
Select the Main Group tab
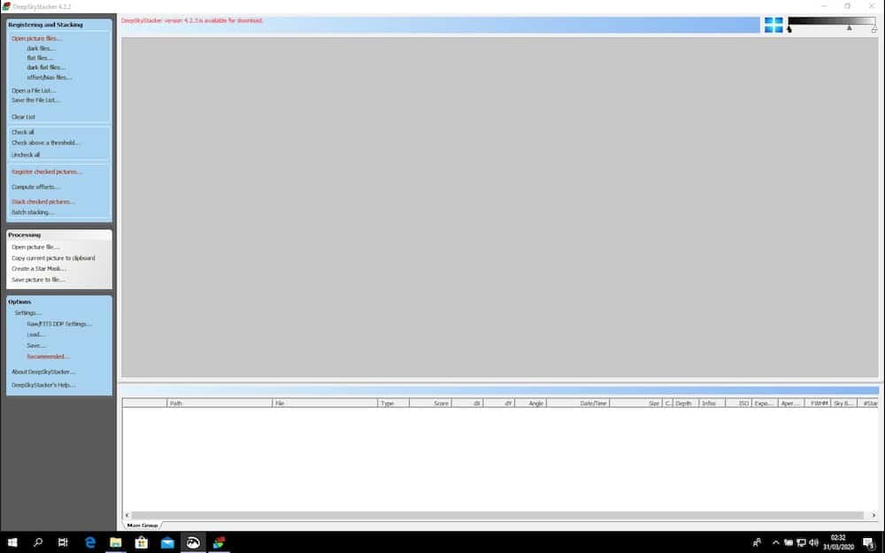(x=142, y=526)
